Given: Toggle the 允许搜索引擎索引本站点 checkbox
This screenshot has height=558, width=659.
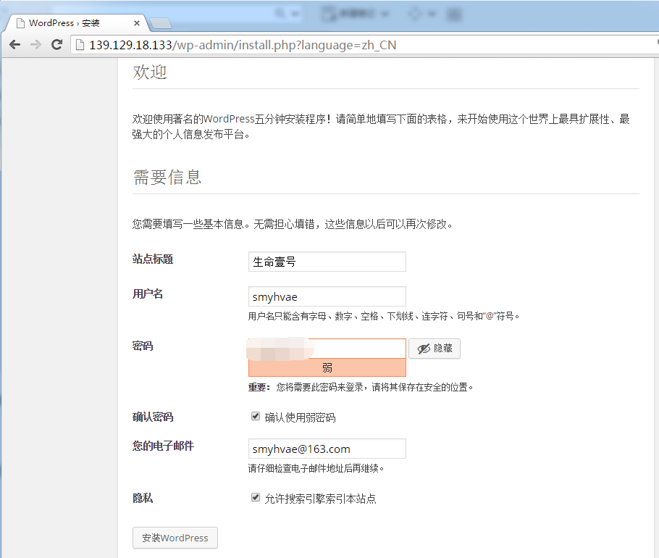Looking at the screenshot, I should pos(255,498).
